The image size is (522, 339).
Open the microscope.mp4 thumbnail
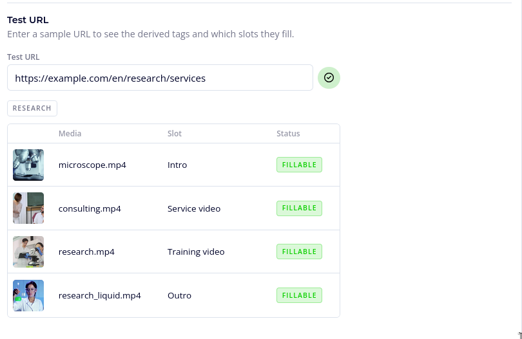click(28, 165)
